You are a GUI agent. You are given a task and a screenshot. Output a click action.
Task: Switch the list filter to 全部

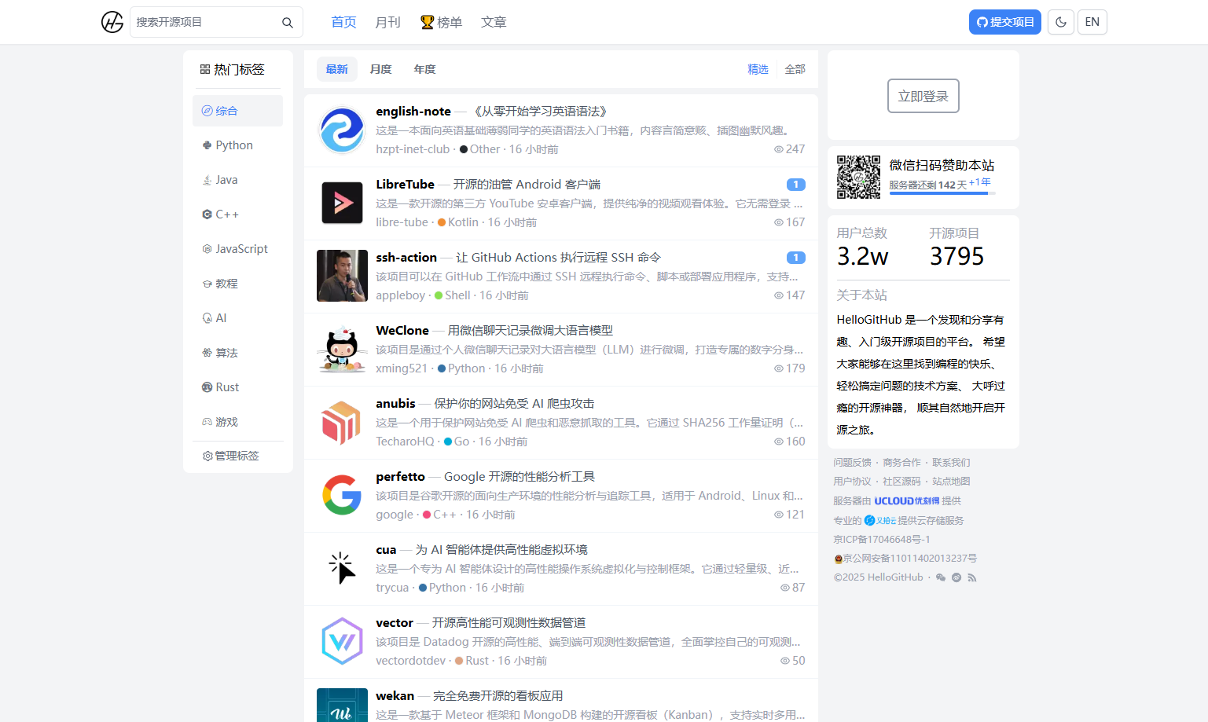795,69
